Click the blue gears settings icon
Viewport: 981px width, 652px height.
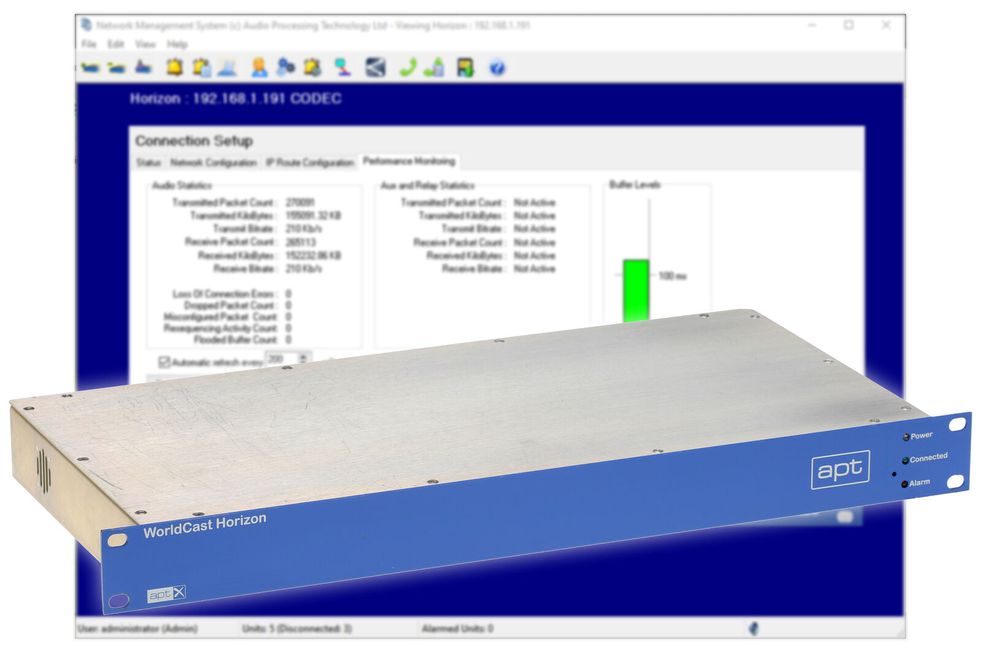(285, 67)
